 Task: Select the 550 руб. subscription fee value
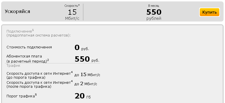(x=87, y=59)
